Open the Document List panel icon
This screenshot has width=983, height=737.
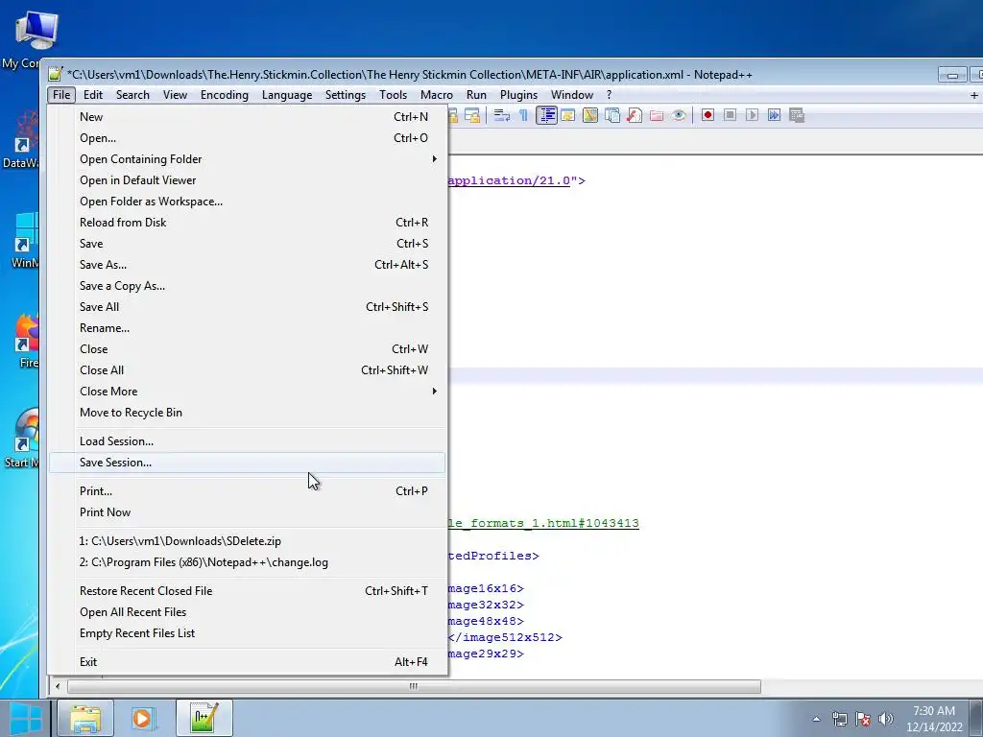611,115
